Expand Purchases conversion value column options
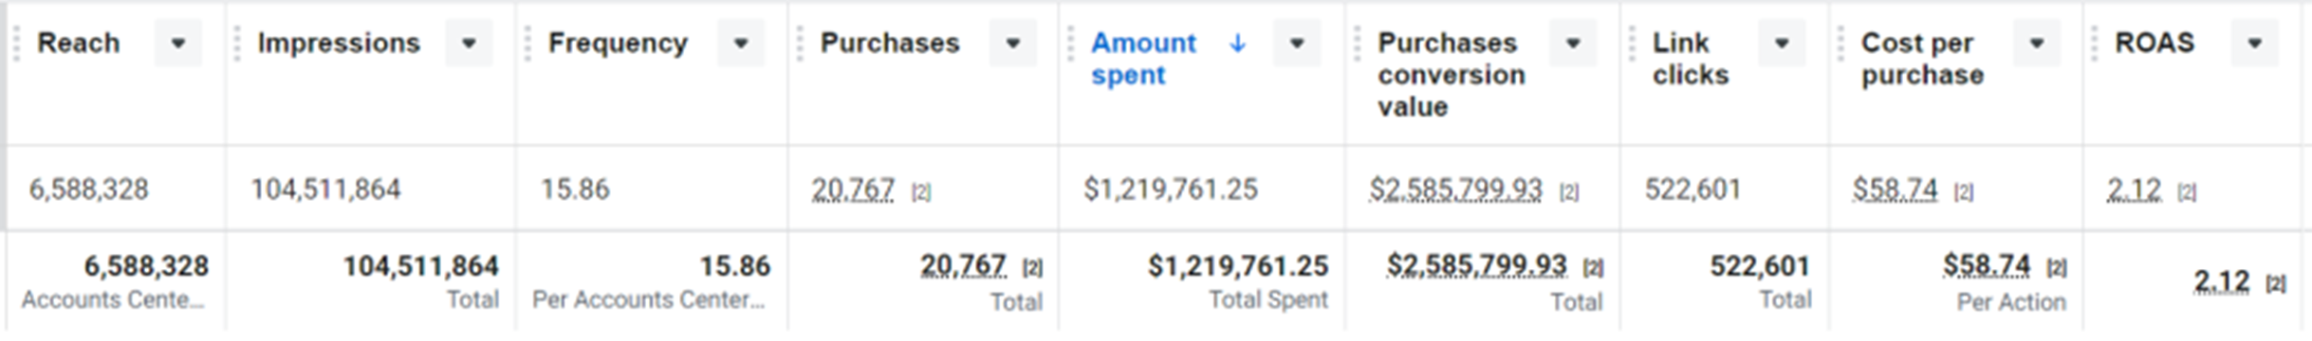This screenshot has width=2312, height=341. pos(1573,44)
